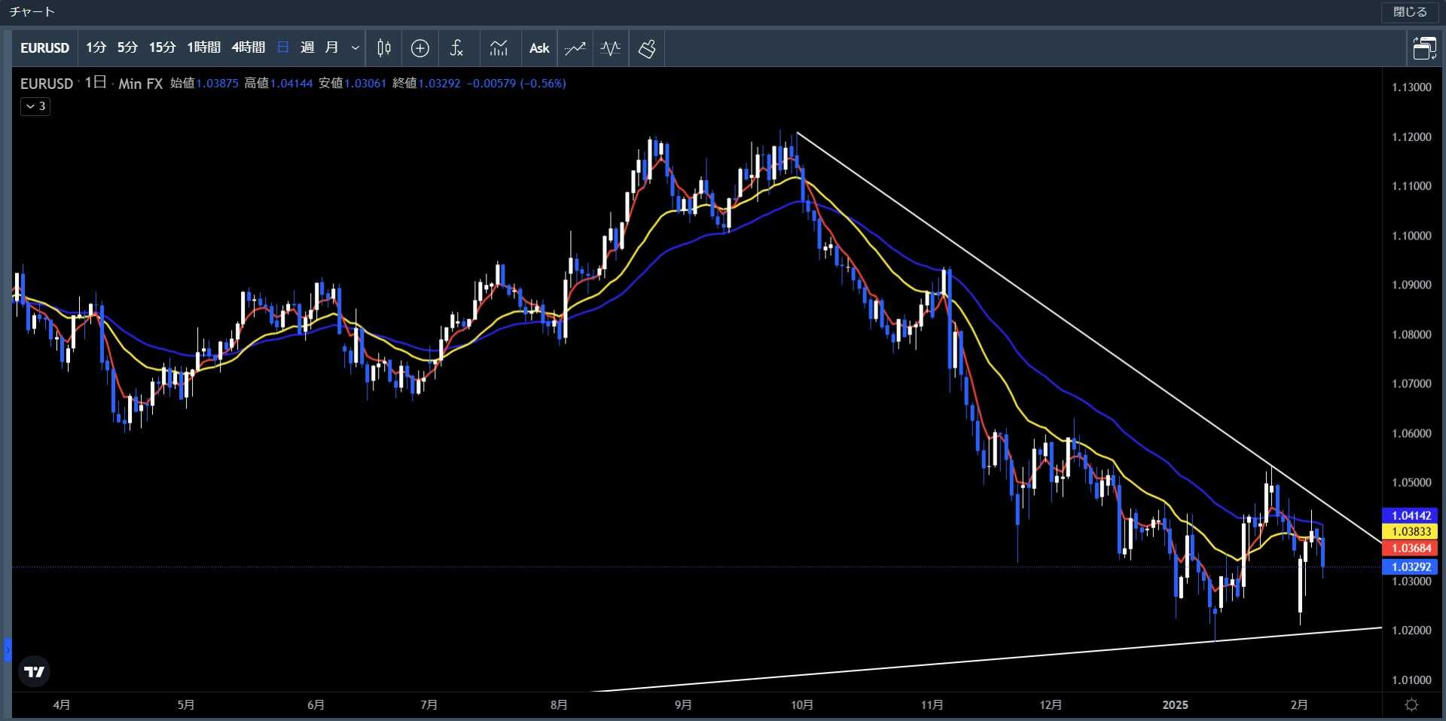Screen dimensions: 1446x721
Task: Click the TradingView logo
Action: 34,671
